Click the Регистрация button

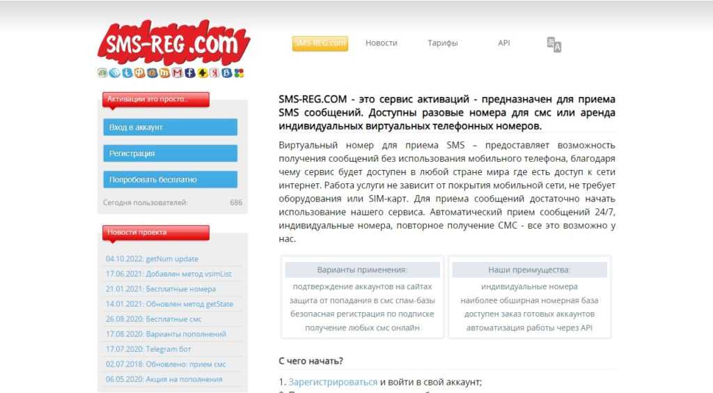tap(170, 153)
